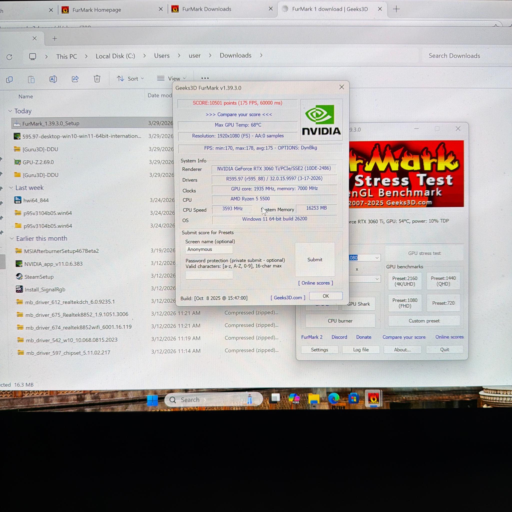Viewport: 512px width, 512px height.
Task: Click the Submit score button
Action: [x=315, y=260]
